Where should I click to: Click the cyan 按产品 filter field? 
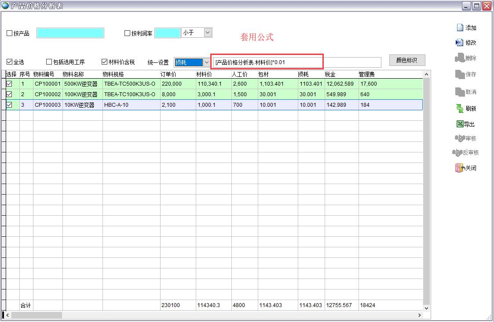70,33
